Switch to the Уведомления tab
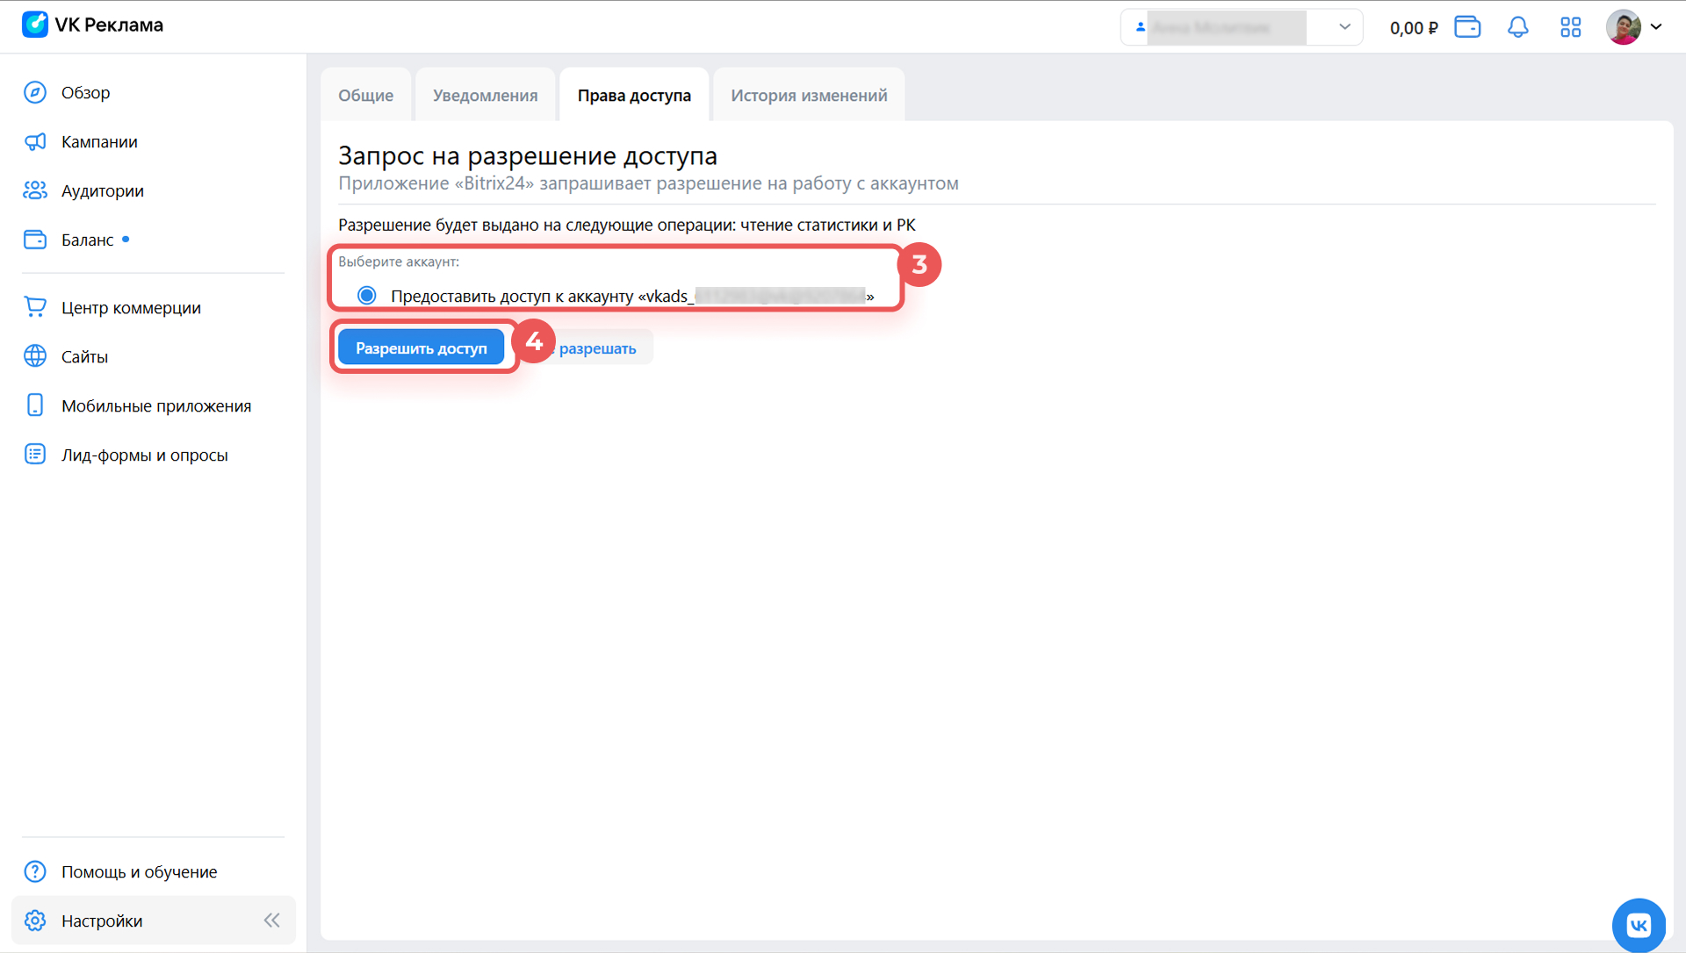 pos(486,95)
